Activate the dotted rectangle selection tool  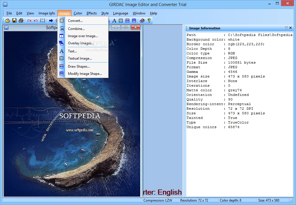(43, 20)
